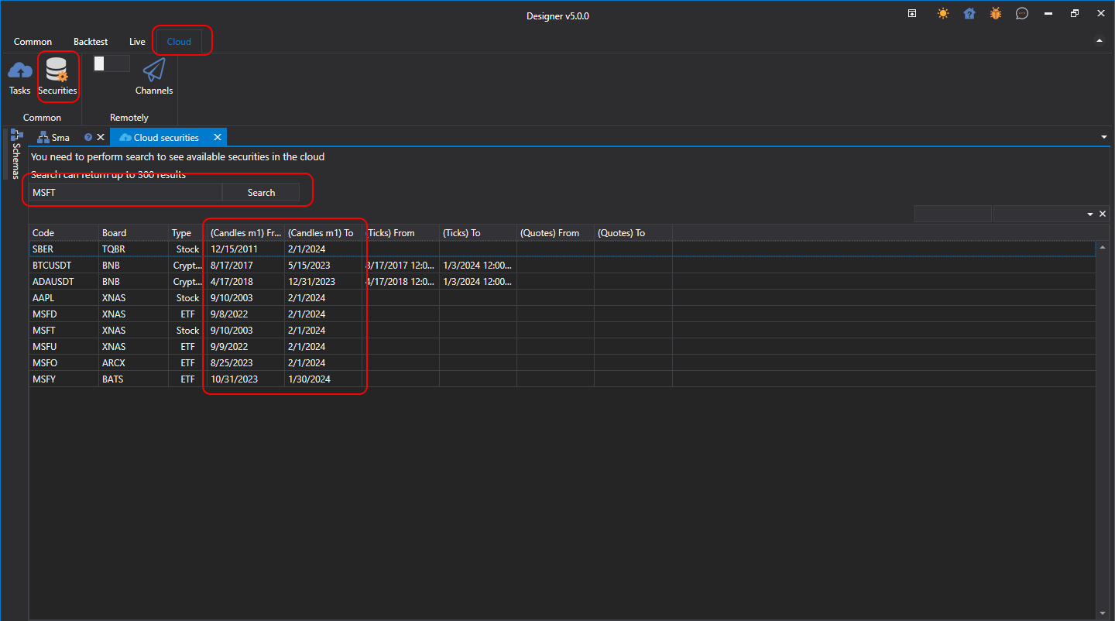Click the 1/30/2024 date cell

point(323,379)
